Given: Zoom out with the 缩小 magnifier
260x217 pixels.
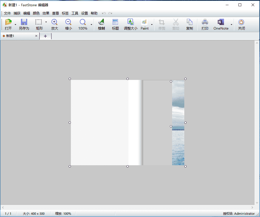Looking at the screenshot, I should (68, 22).
